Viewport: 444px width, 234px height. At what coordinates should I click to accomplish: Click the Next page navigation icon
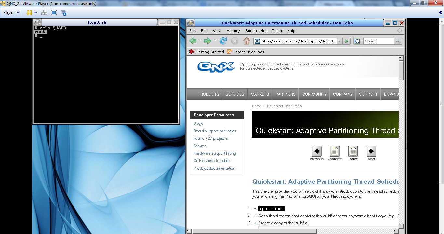click(x=371, y=153)
